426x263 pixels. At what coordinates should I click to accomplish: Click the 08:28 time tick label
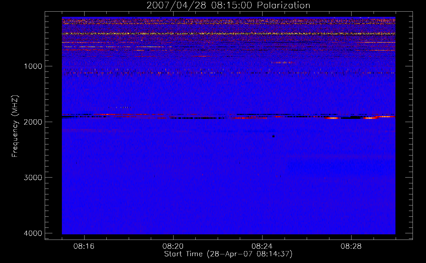[x=351, y=246]
